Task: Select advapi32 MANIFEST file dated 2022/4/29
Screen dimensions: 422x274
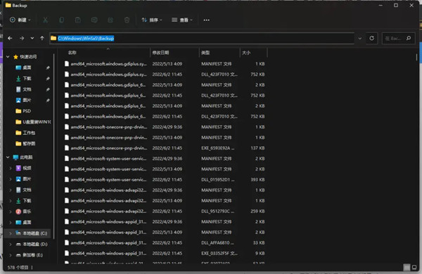Action: [x=165, y=190]
